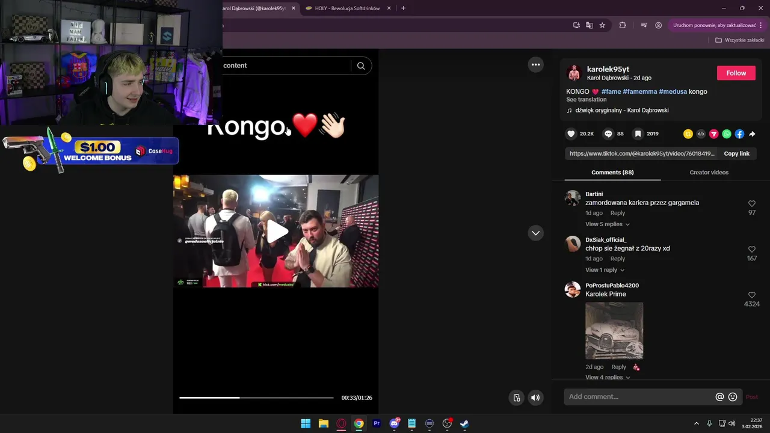770x433 pixels.
Task: Open File Explorer from the taskbar
Action: pos(323,423)
